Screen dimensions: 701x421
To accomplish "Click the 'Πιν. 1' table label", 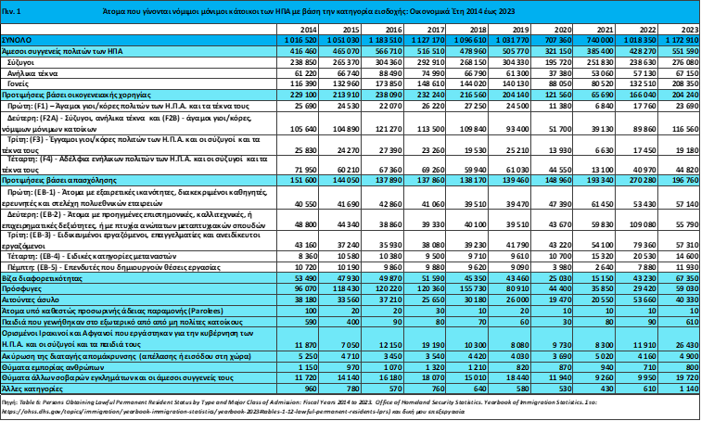I will coord(14,9).
